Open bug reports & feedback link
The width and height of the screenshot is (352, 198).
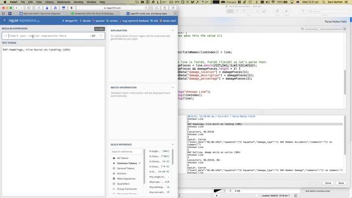coord(134,21)
